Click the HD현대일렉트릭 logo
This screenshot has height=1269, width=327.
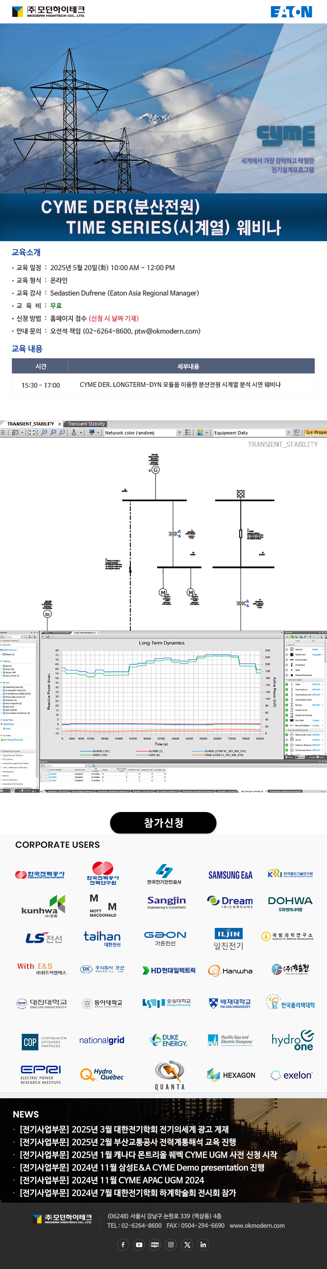[x=169, y=970]
